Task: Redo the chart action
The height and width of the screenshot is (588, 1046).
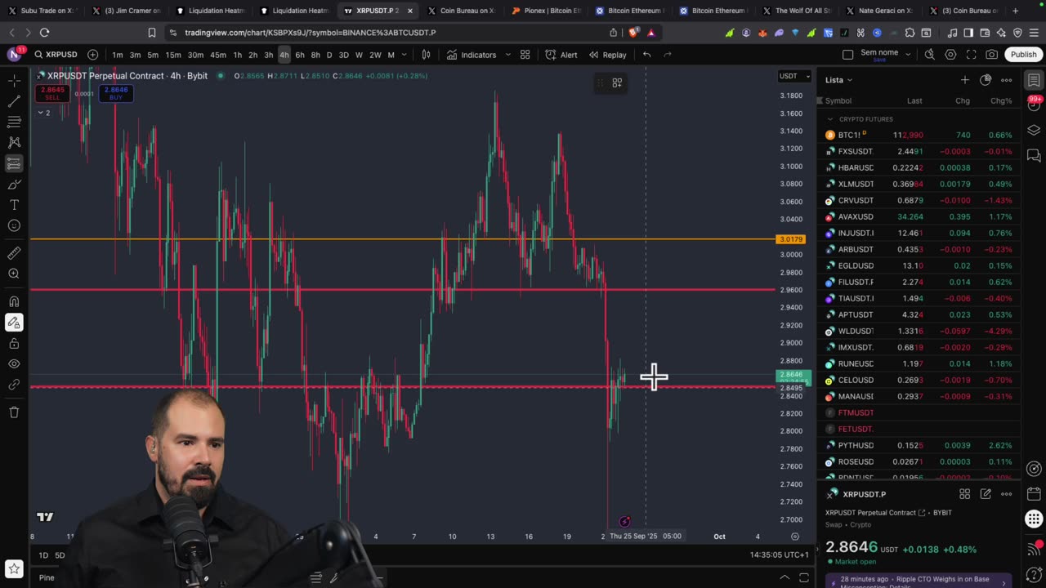Action: [x=668, y=55]
